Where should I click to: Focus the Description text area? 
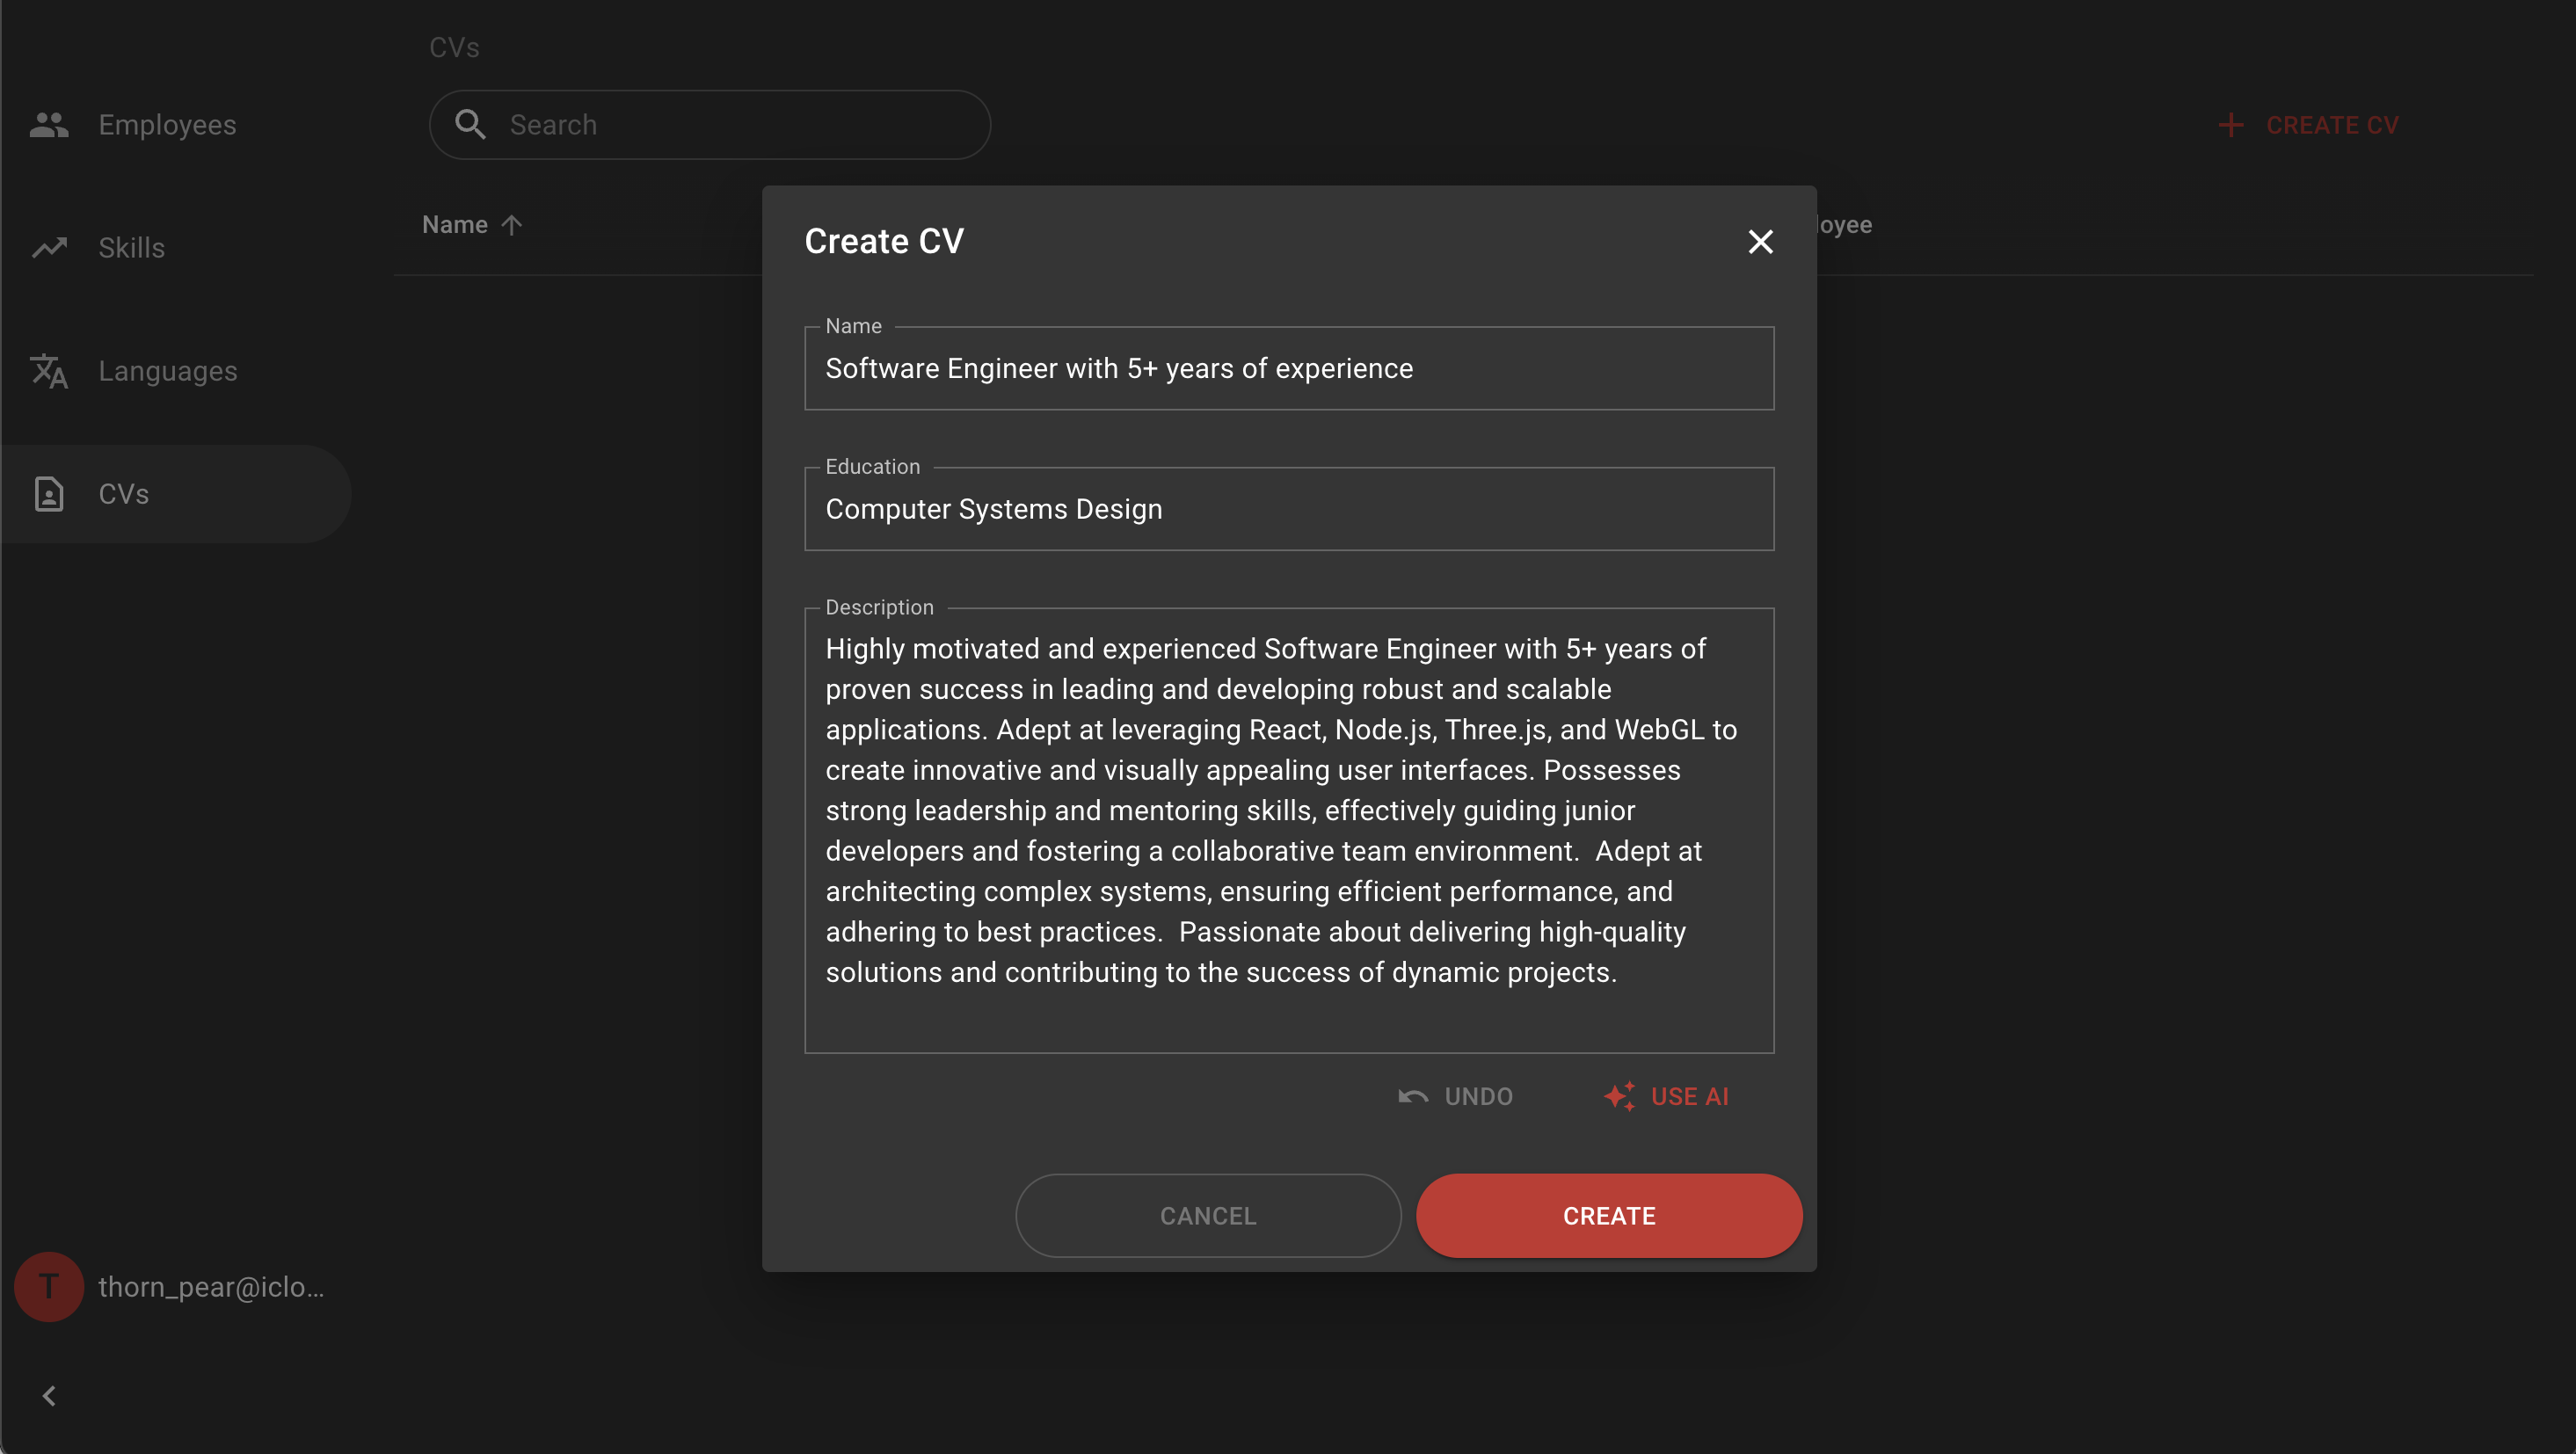tap(1289, 830)
